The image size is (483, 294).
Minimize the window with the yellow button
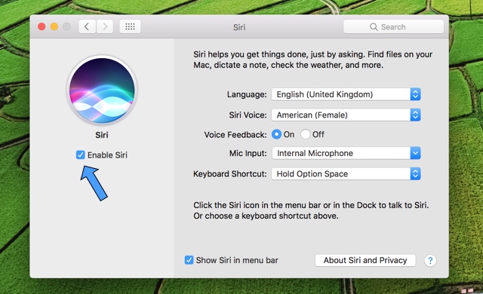54,26
